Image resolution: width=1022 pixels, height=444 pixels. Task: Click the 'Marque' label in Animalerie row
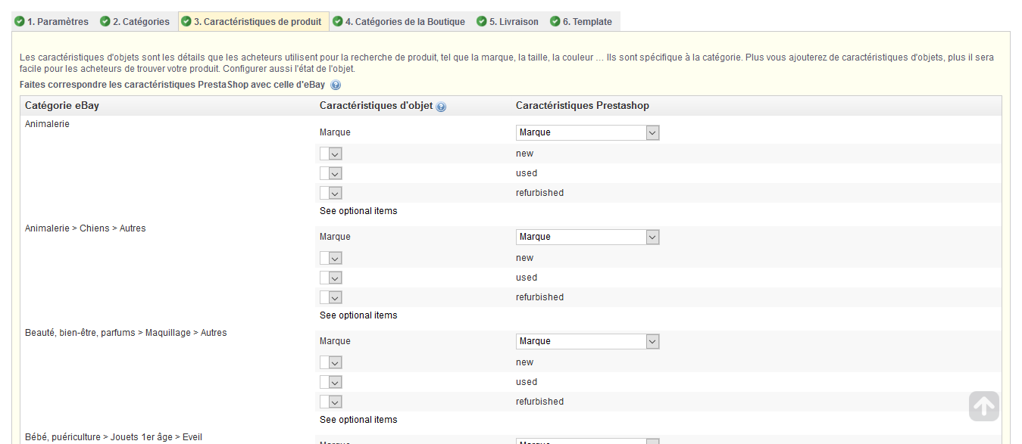click(x=335, y=132)
